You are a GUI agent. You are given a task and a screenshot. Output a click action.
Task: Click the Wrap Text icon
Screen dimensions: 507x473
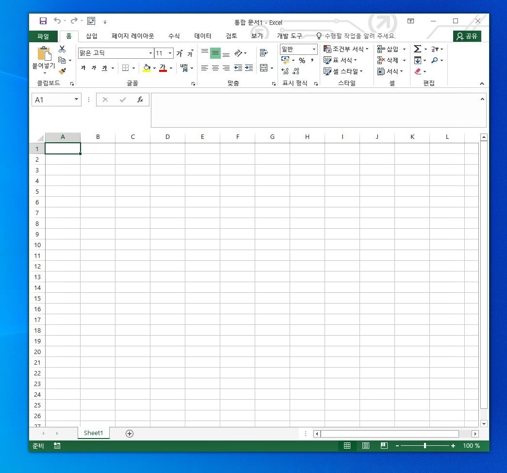click(264, 53)
